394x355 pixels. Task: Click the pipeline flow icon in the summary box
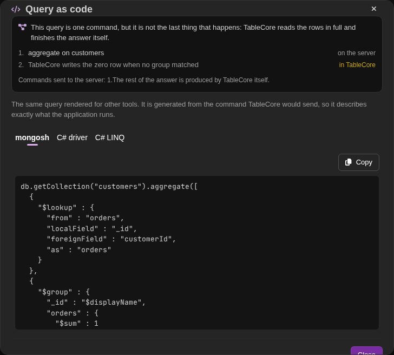(x=22, y=27)
